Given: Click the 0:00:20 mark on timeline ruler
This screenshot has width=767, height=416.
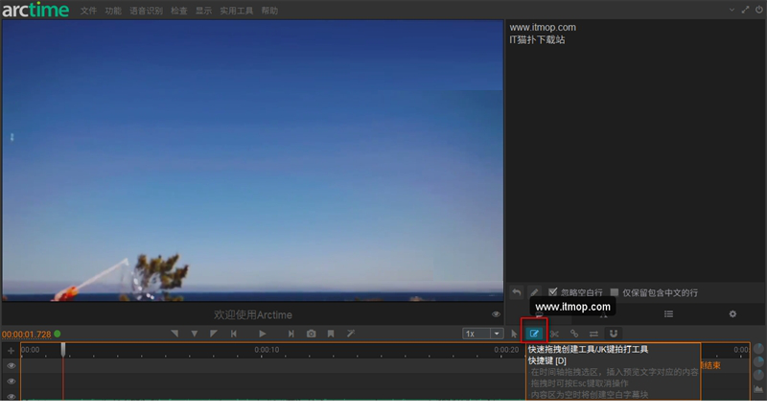Looking at the screenshot, I should [x=506, y=350].
